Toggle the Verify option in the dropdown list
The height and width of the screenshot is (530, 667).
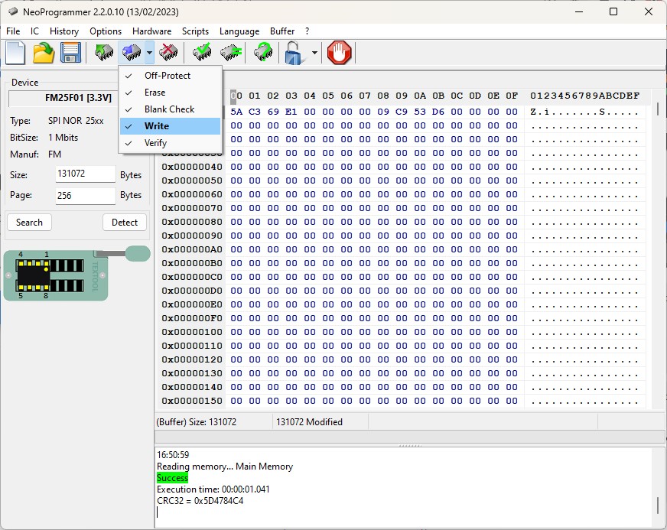[x=155, y=143]
